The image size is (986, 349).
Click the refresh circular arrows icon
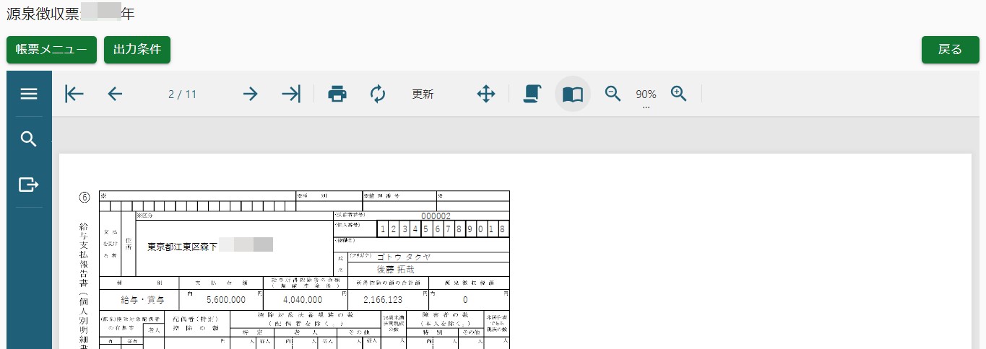(x=378, y=94)
